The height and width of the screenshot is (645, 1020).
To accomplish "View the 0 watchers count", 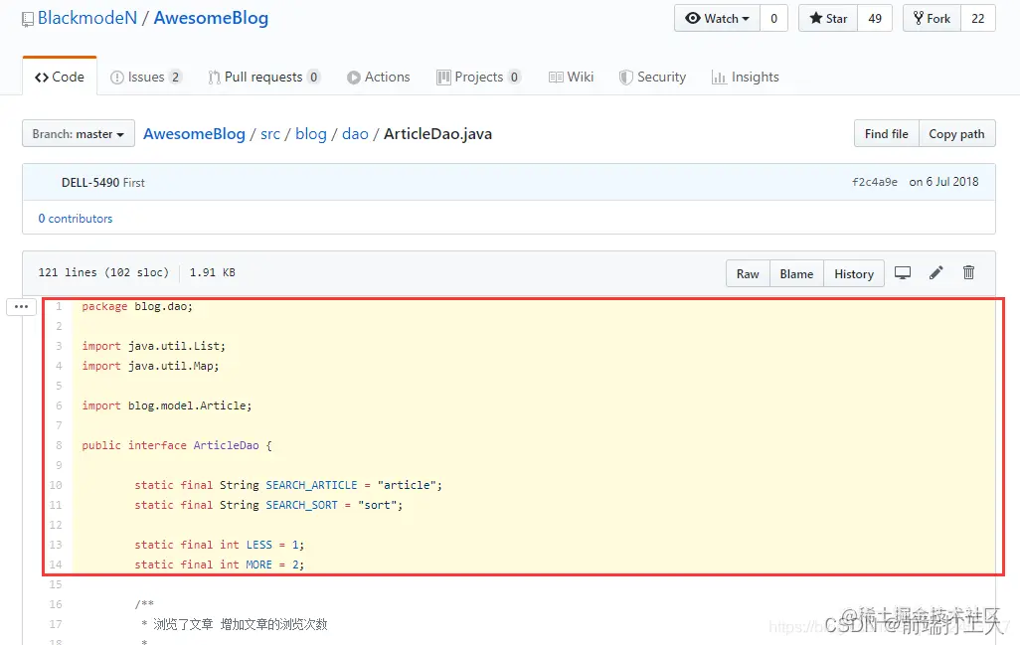I will [773, 18].
